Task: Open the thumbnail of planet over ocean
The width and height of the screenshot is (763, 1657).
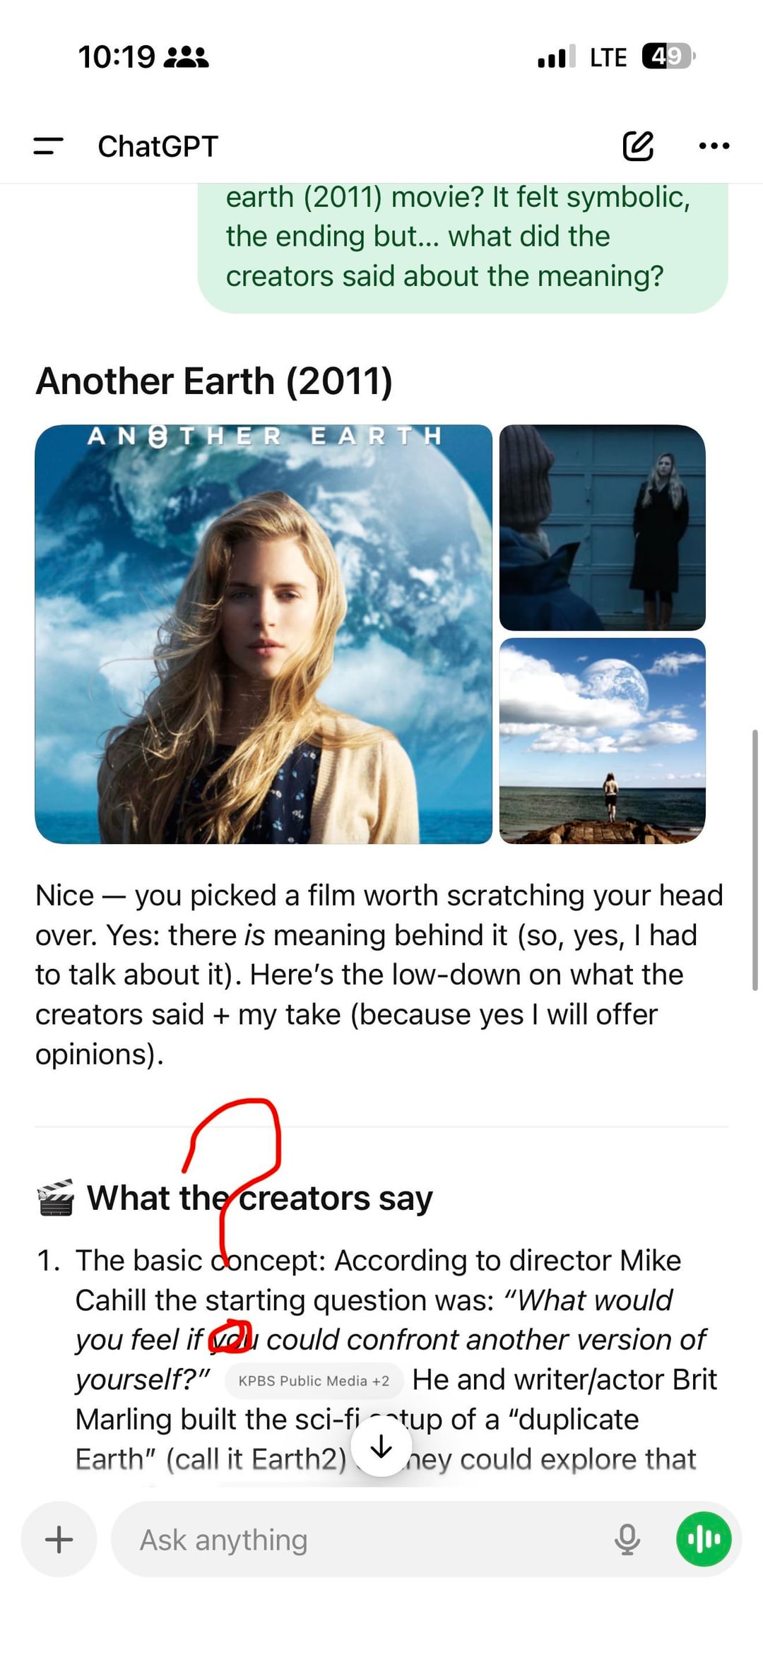Action: tap(602, 740)
